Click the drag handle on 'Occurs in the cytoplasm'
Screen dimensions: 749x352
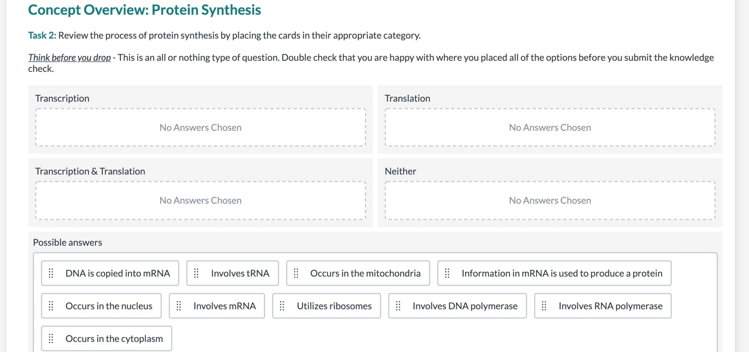tap(51, 339)
